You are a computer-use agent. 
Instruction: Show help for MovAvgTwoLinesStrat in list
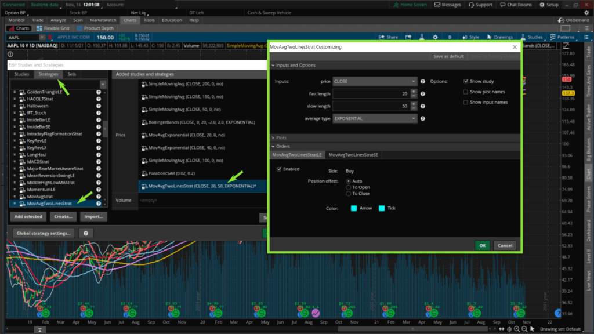pos(99,204)
